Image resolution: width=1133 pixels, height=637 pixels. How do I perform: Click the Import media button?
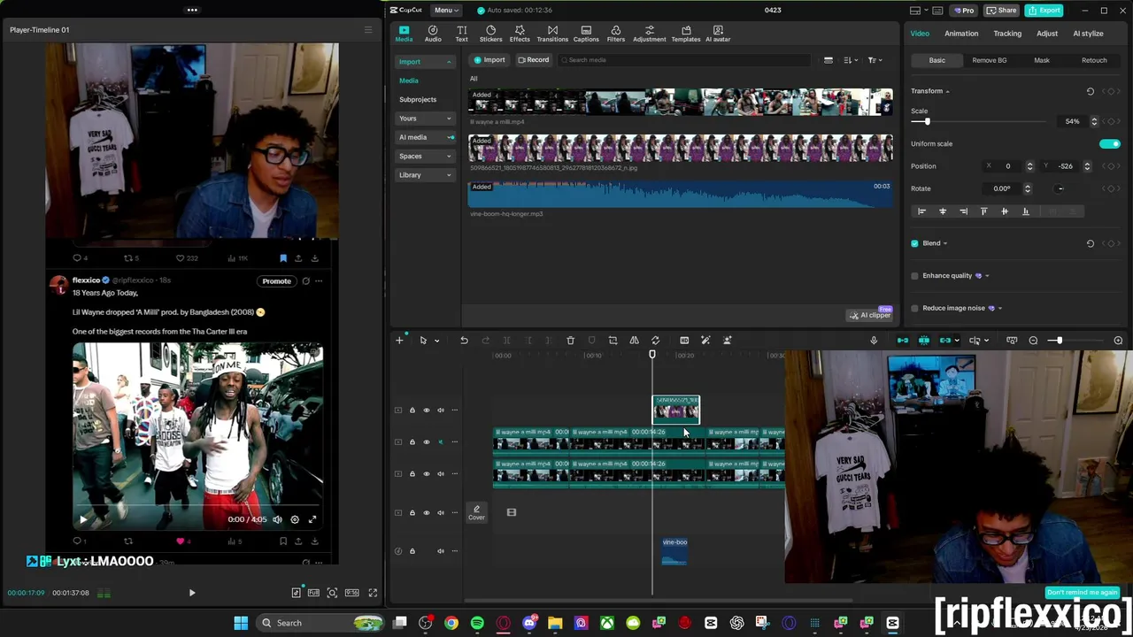(489, 60)
